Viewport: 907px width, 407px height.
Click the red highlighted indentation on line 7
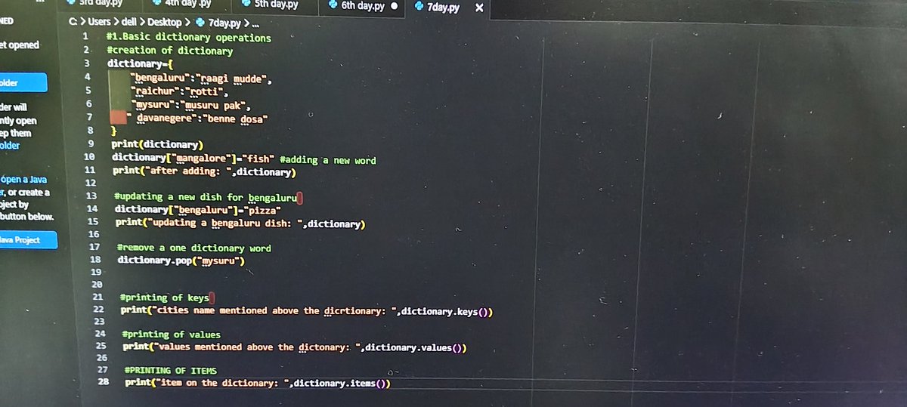pyautogui.click(x=117, y=117)
